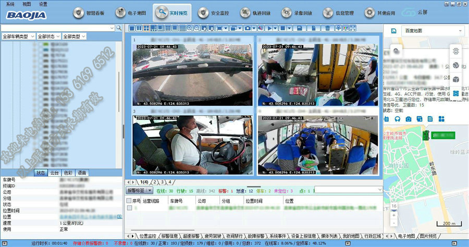Click the traffic light icon on map
Viewport: 469px width, 247px height.
455,52
